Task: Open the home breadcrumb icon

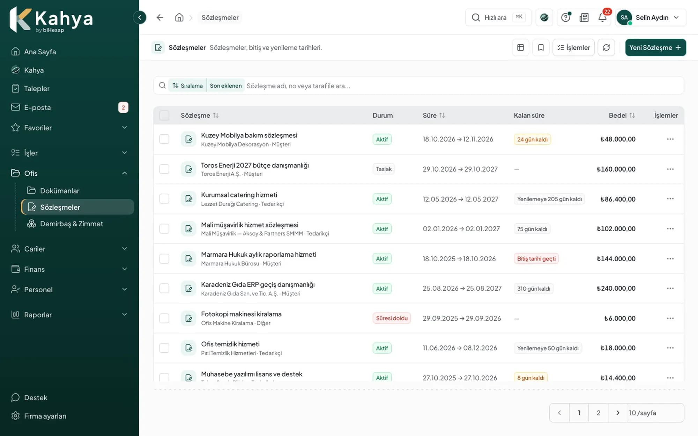Action: click(x=179, y=17)
